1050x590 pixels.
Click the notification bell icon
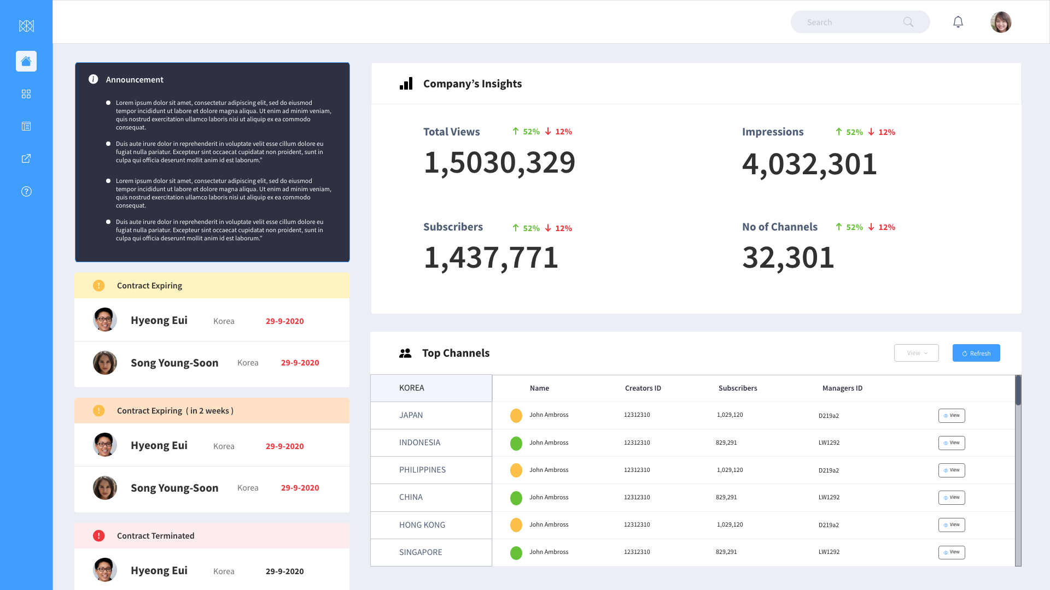[x=958, y=22]
